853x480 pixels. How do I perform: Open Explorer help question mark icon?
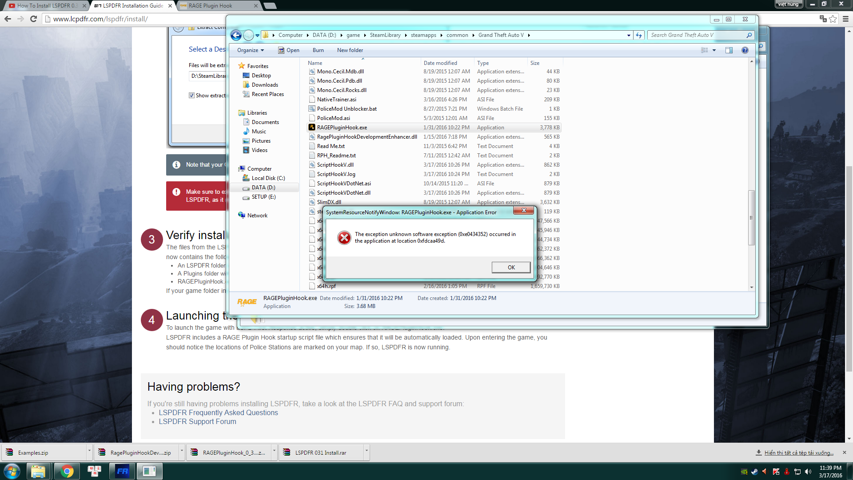pyautogui.click(x=745, y=50)
